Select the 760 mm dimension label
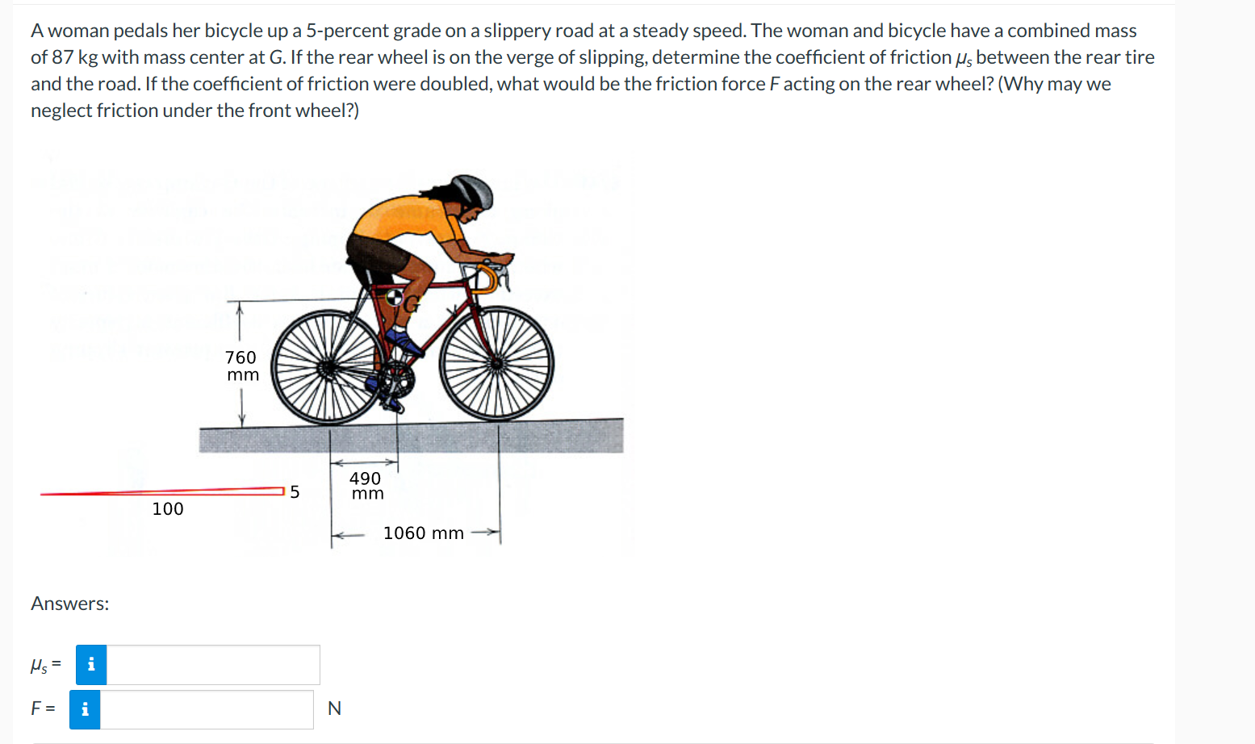1255x744 pixels. tap(241, 366)
